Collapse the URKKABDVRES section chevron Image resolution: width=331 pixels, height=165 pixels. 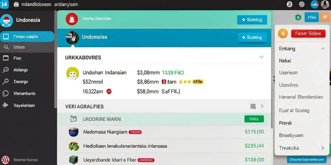[x=261, y=57]
